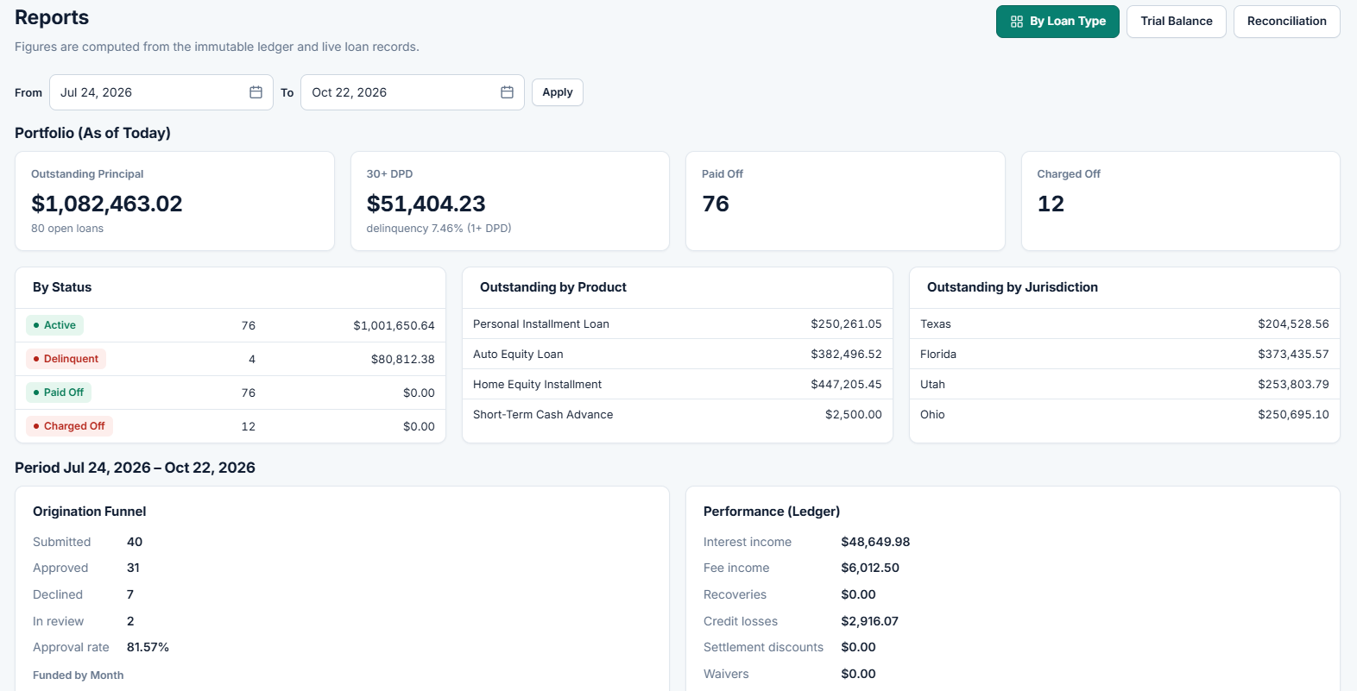Click the Interest income value $48,649.98
Screen dimensions: 1357x691
pyautogui.click(x=875, y=542)
